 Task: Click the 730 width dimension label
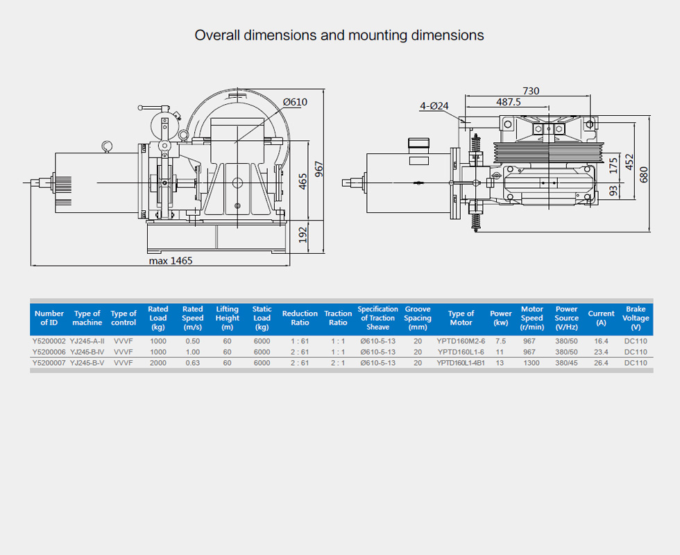coord(531,91)
